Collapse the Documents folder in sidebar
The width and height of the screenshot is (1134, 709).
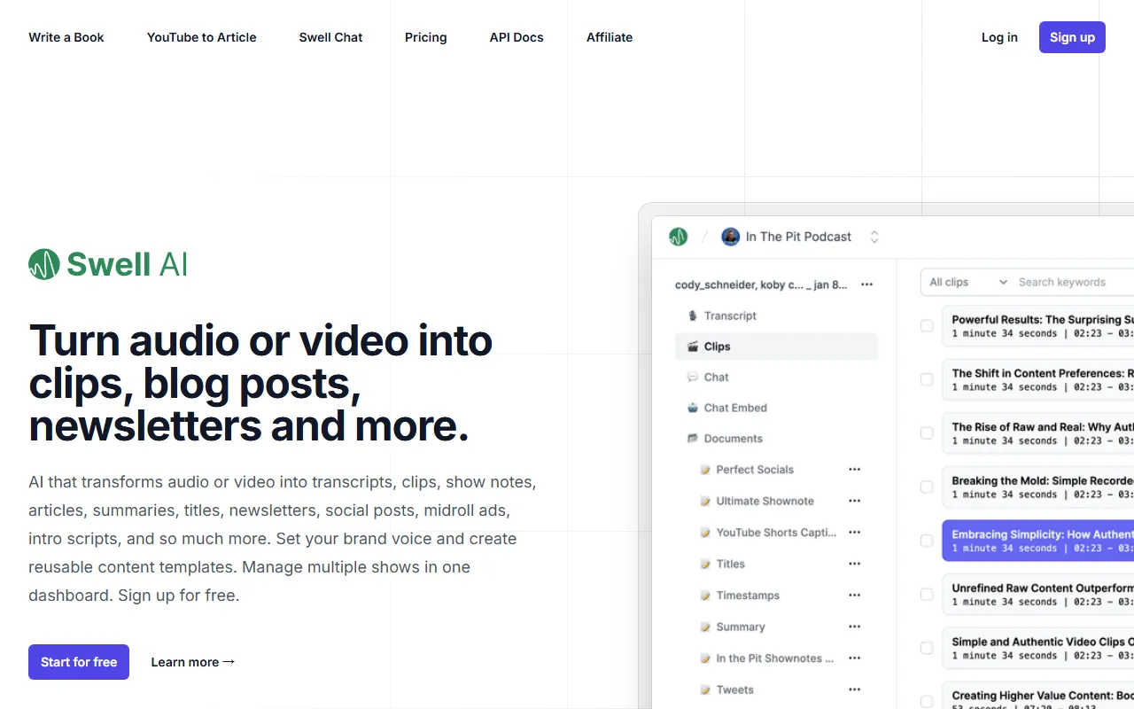[x=732, y=439]
